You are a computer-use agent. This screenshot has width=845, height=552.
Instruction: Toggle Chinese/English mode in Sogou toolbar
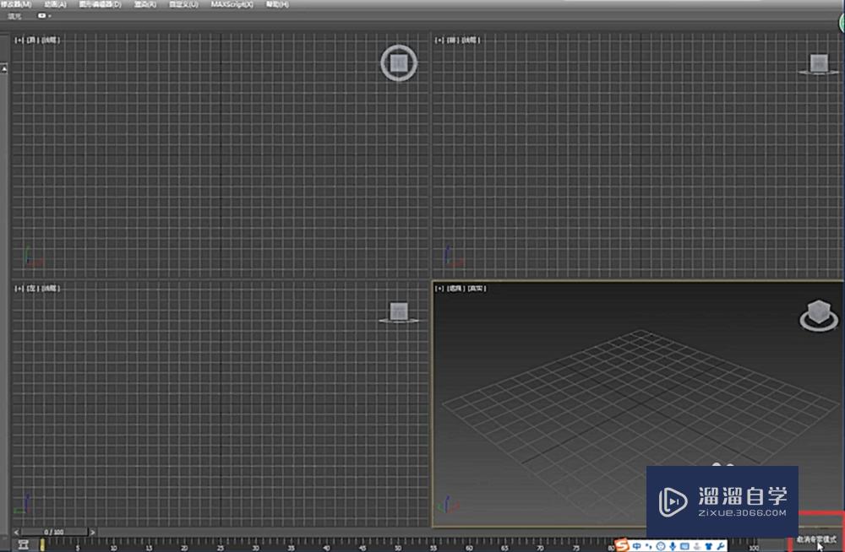pos(637,546)
